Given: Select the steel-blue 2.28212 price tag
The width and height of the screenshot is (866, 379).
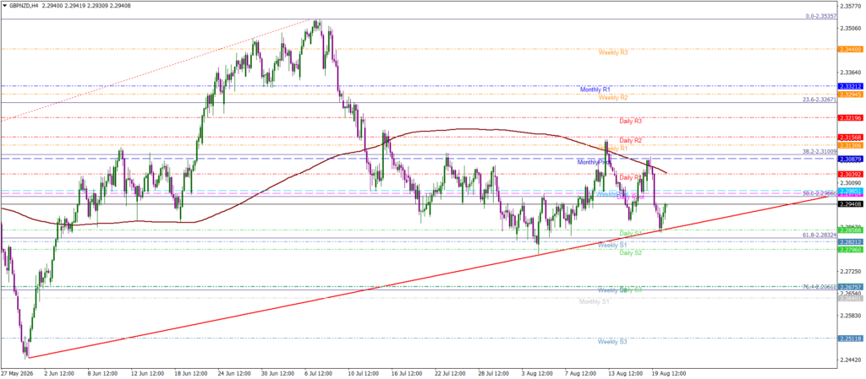Looking at the screenshot, I should (x=851, y=241).
